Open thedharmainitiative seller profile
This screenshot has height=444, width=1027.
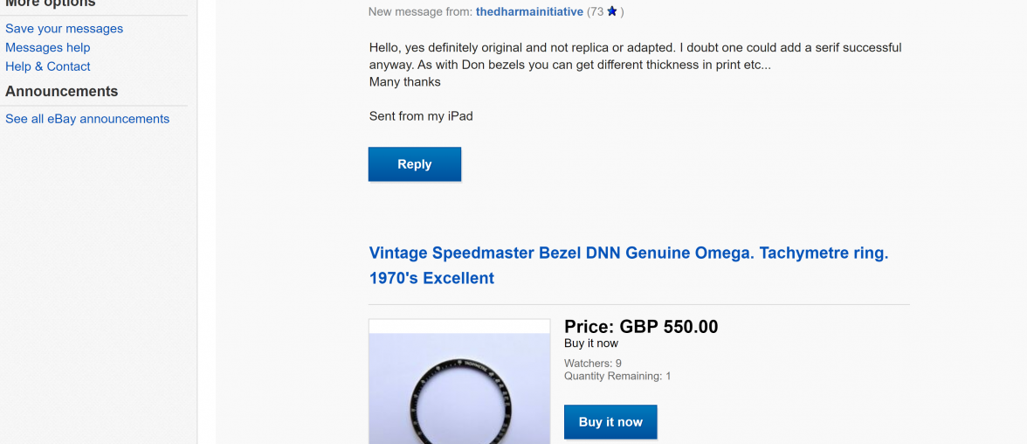(529, 11)
